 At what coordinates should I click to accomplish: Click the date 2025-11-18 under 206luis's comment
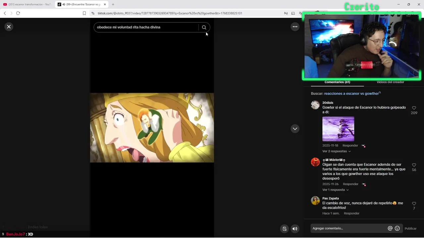point(330,145)
